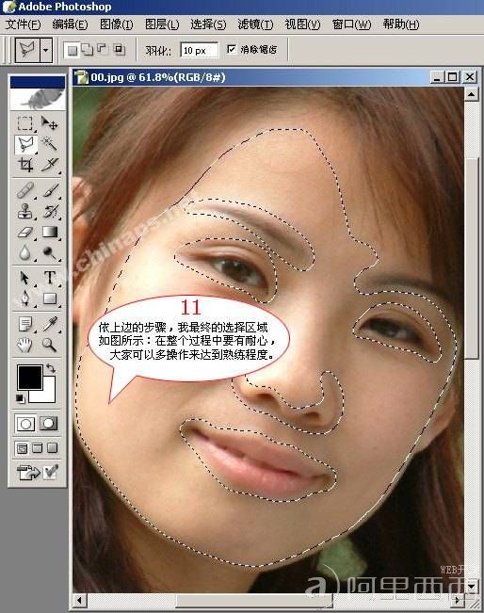
Task: Activate the Eraser tool
Action: pyautogui.click(x=25, y=233)
